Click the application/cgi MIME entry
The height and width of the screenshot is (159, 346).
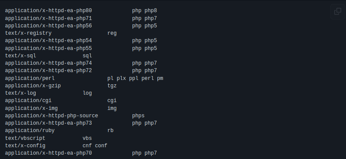coord(28,100)
